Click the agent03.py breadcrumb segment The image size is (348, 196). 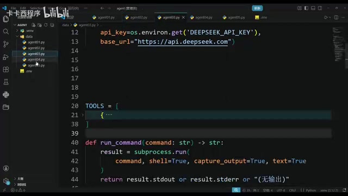tap(87, 25)
